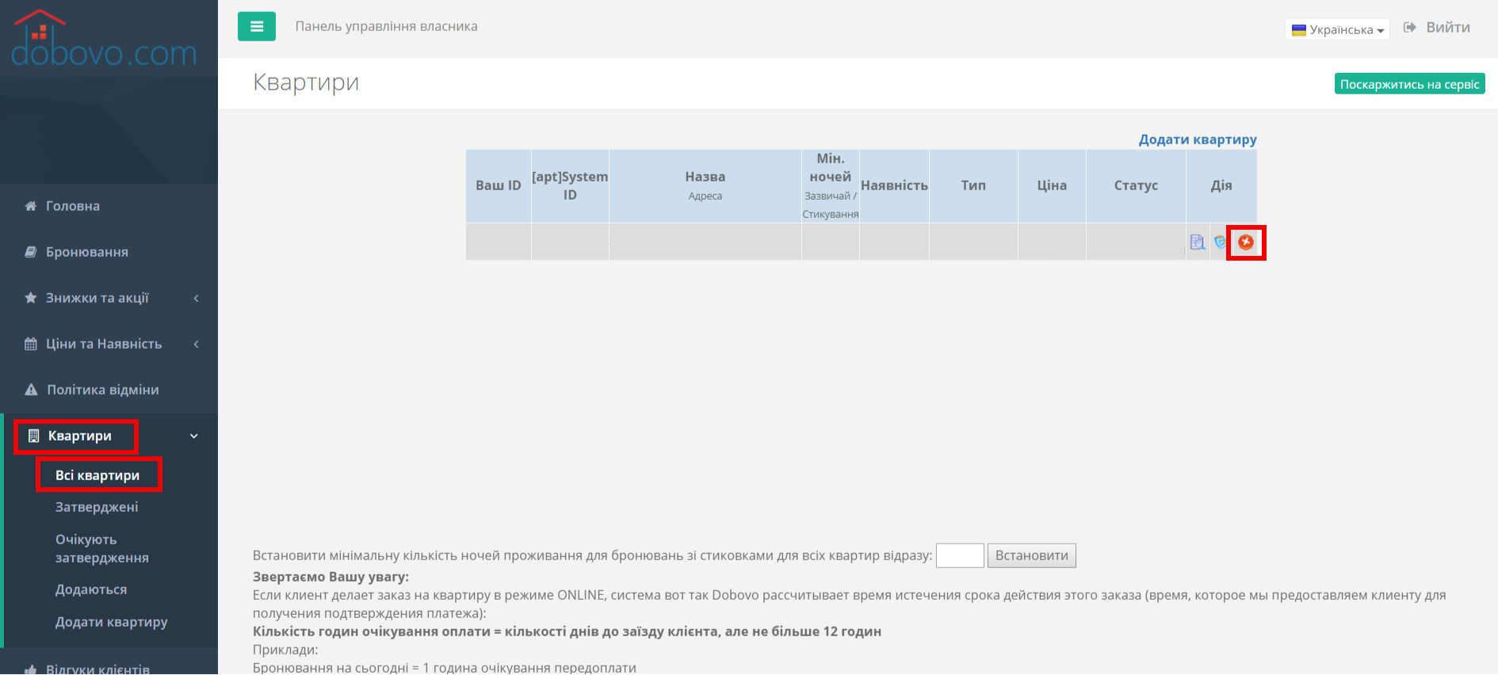Open Відгуки клієнтів in the sidebar
The height and width of the screenshot is (675, 1498).
[97, 669]
